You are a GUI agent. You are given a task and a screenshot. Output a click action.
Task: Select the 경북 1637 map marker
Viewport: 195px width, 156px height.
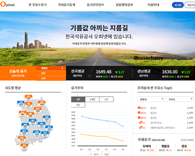coord(47,118)
